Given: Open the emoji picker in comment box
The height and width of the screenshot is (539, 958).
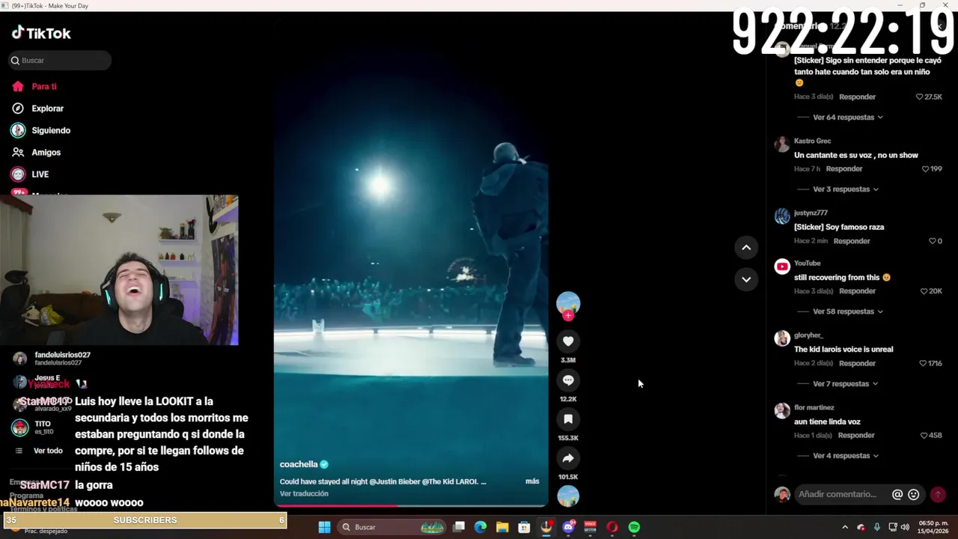Looking at the screenshot, I should point(913,494).
